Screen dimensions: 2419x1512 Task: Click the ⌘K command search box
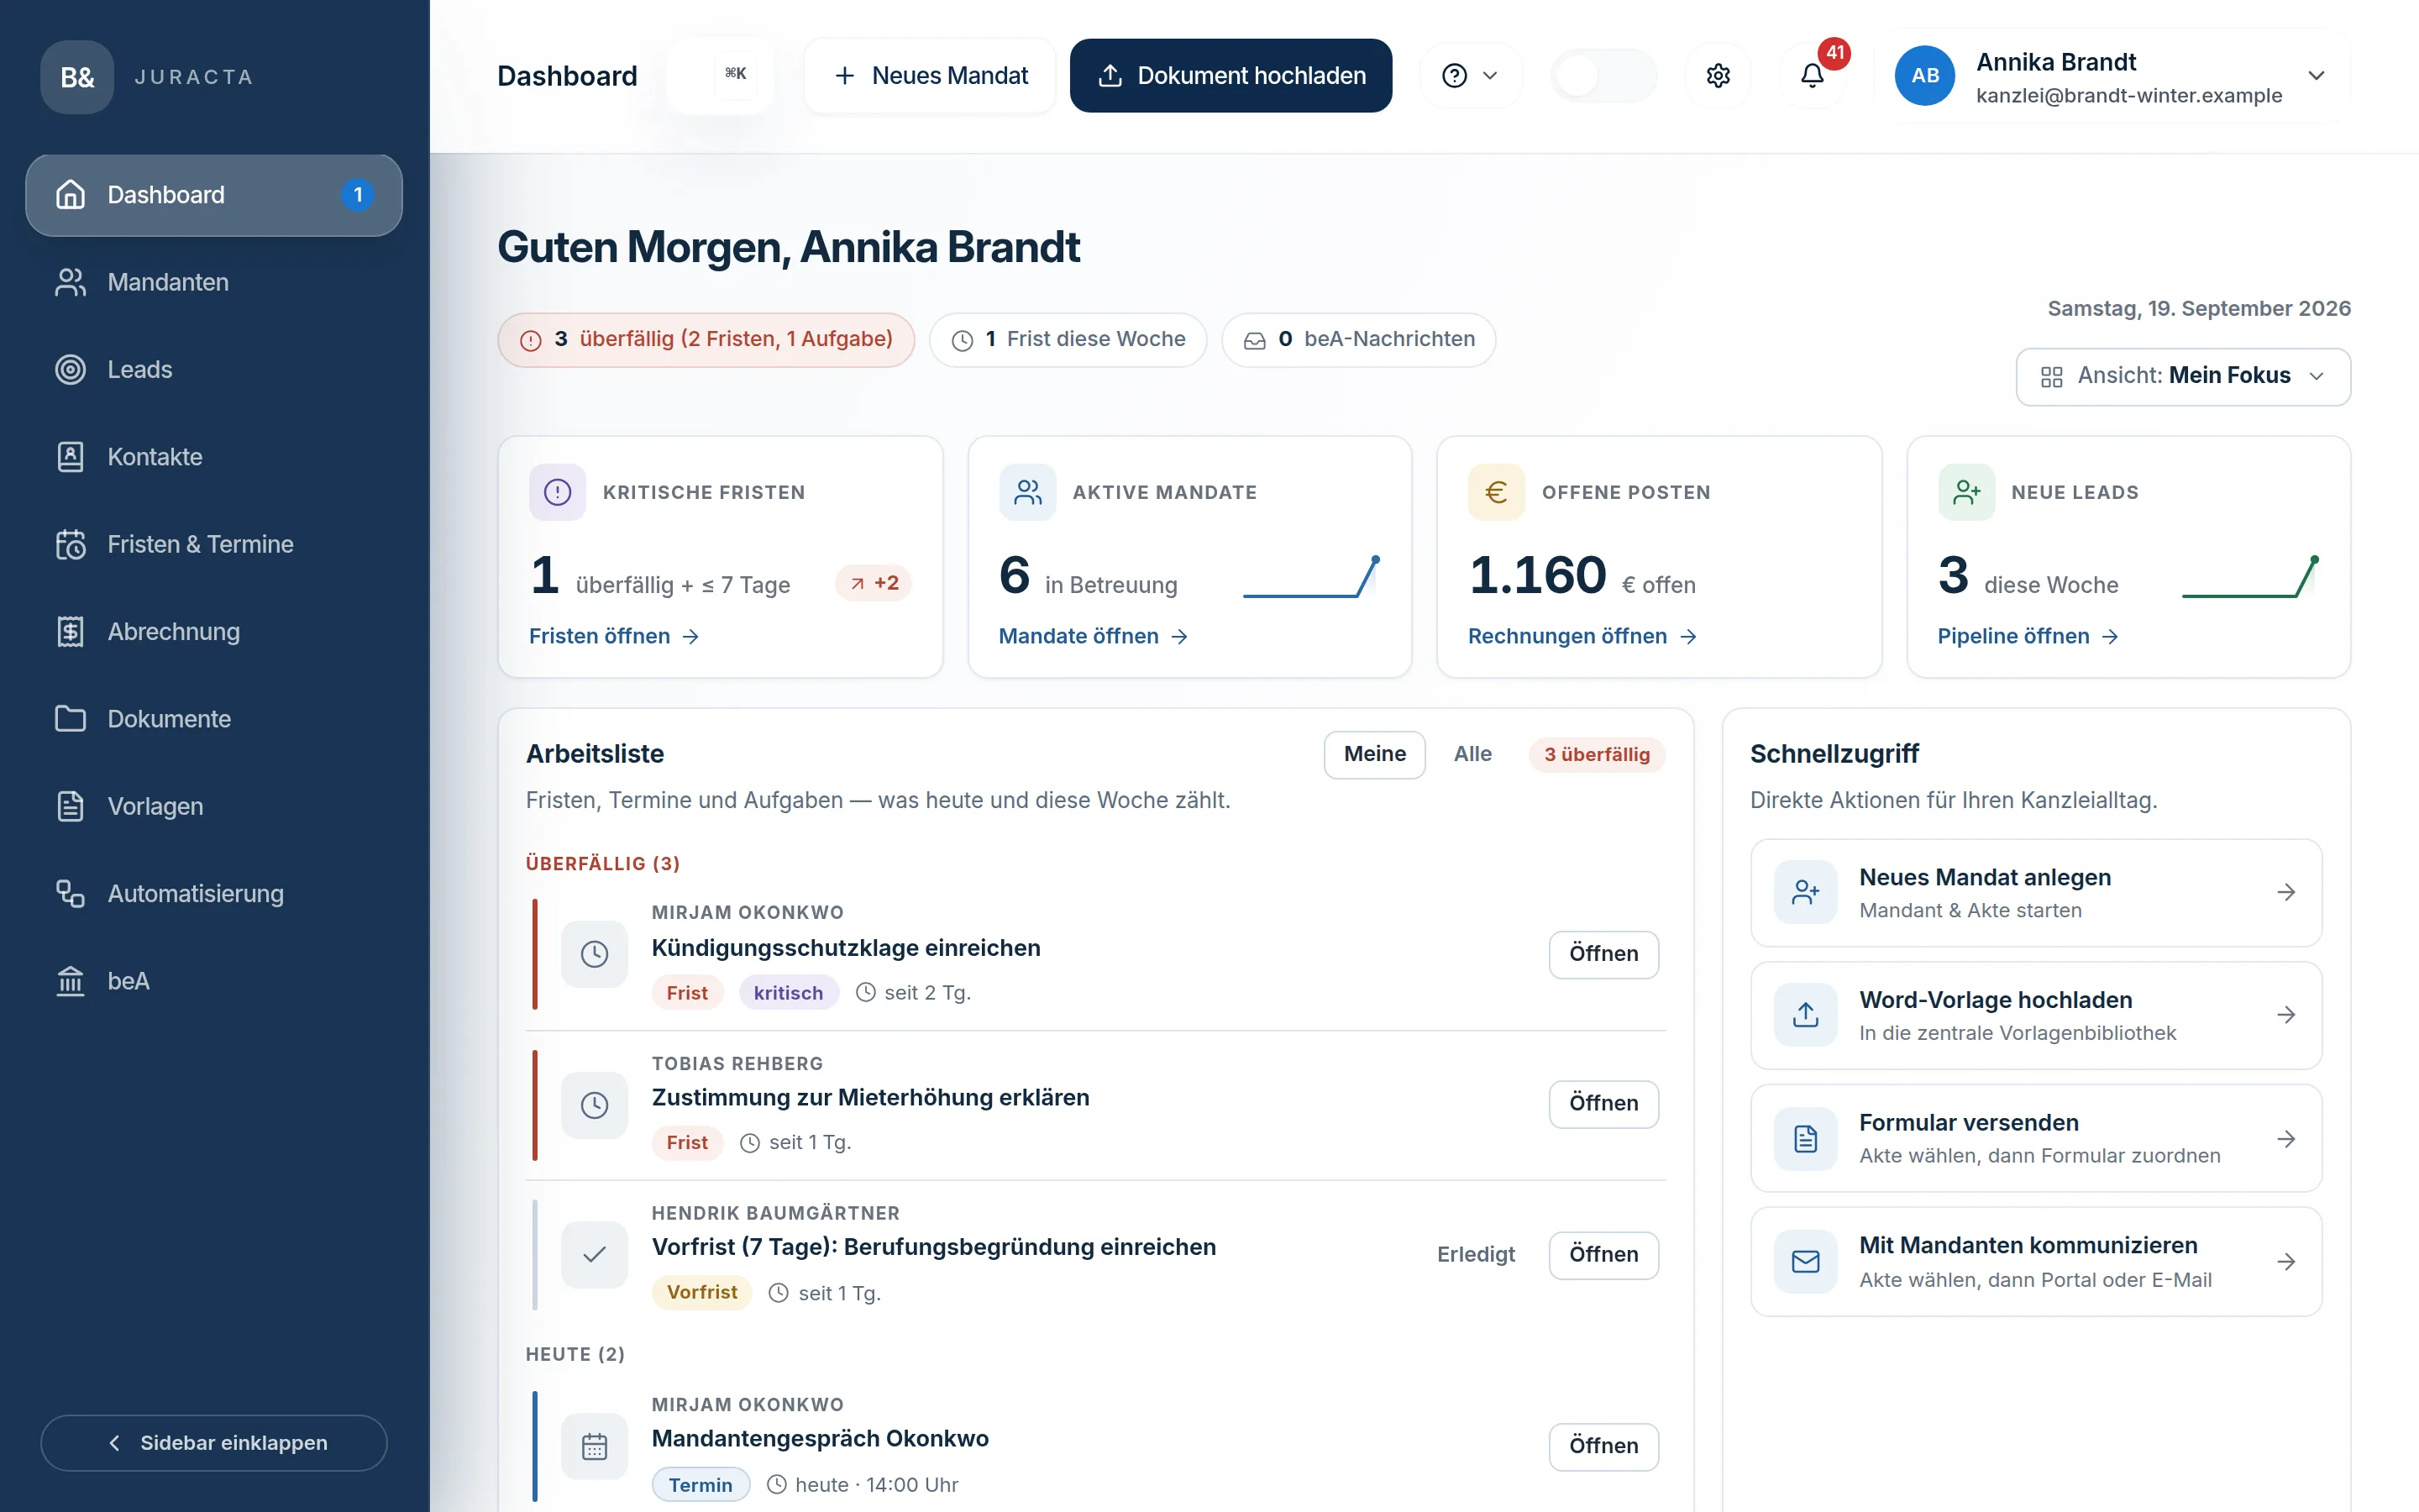click(719, 76)
